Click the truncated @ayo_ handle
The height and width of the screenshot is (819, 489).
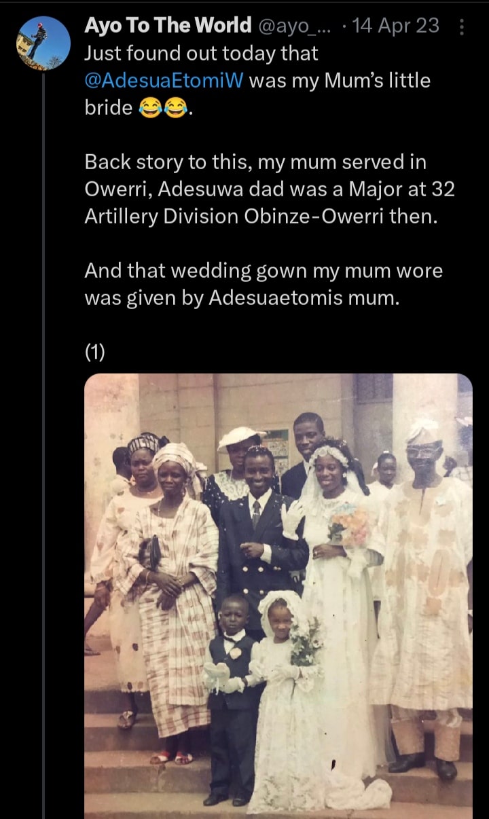[295, 26]
